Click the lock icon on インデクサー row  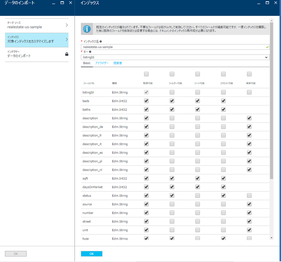(67, 54)
